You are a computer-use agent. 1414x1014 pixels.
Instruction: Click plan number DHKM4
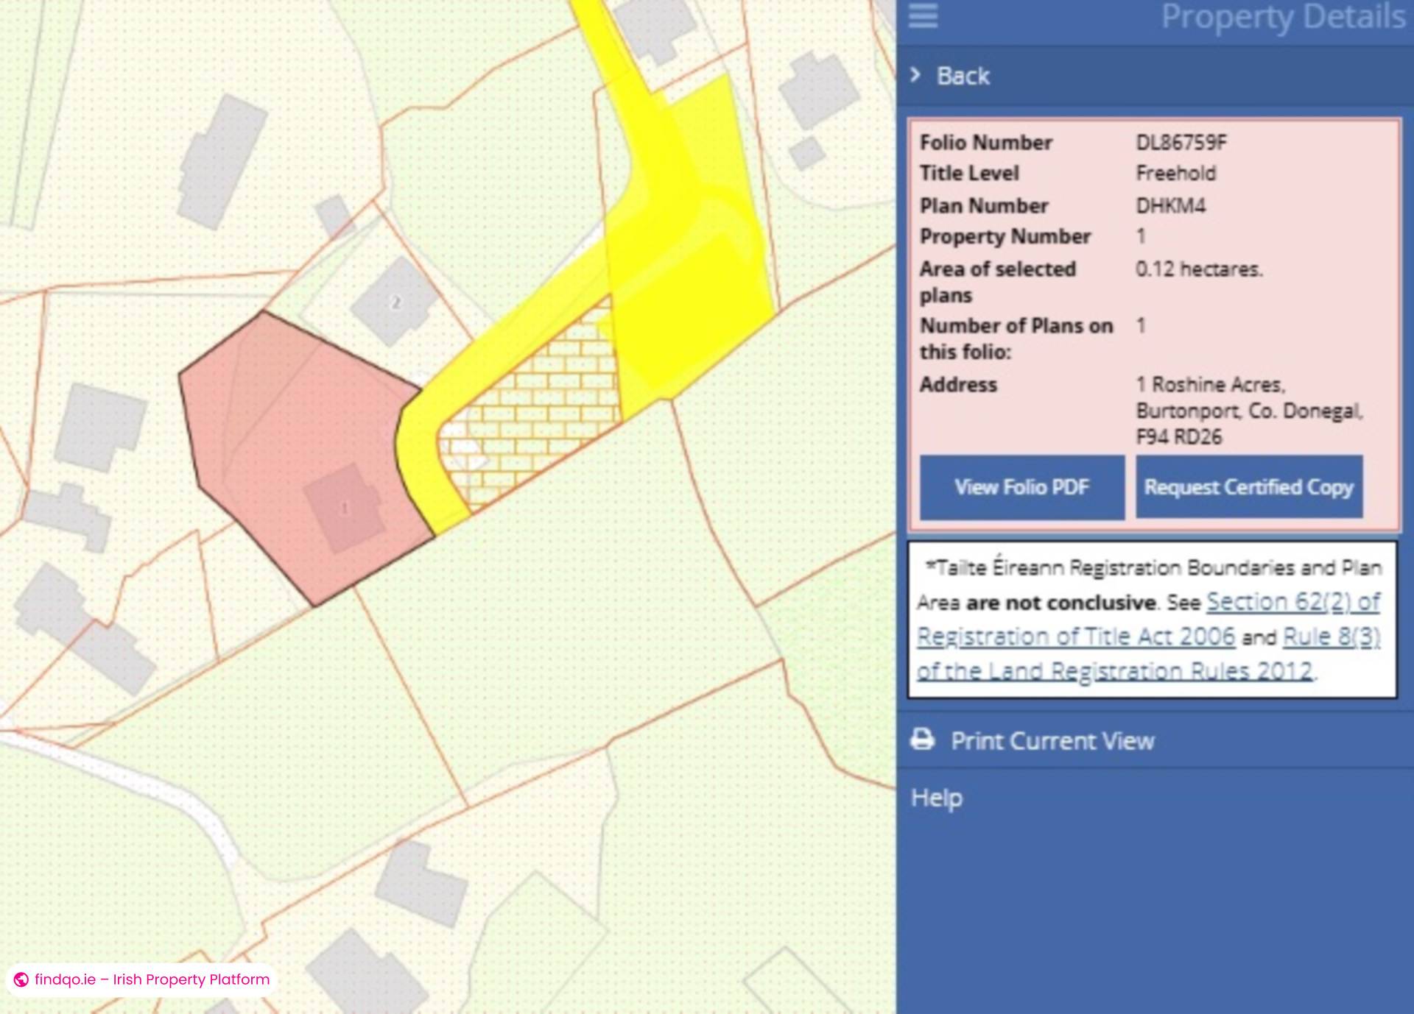[x=1170, y=206]
